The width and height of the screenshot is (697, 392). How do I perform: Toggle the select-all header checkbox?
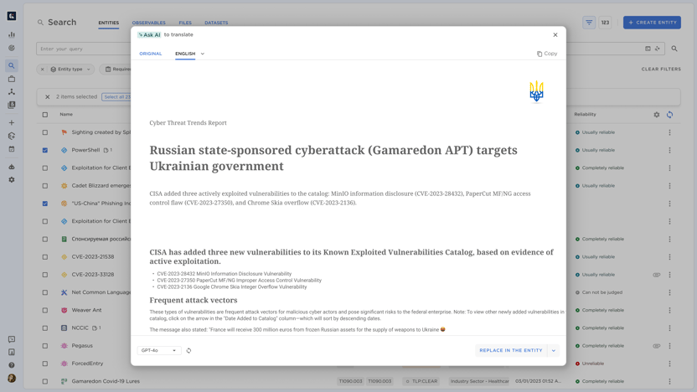[x=45, y=115]
